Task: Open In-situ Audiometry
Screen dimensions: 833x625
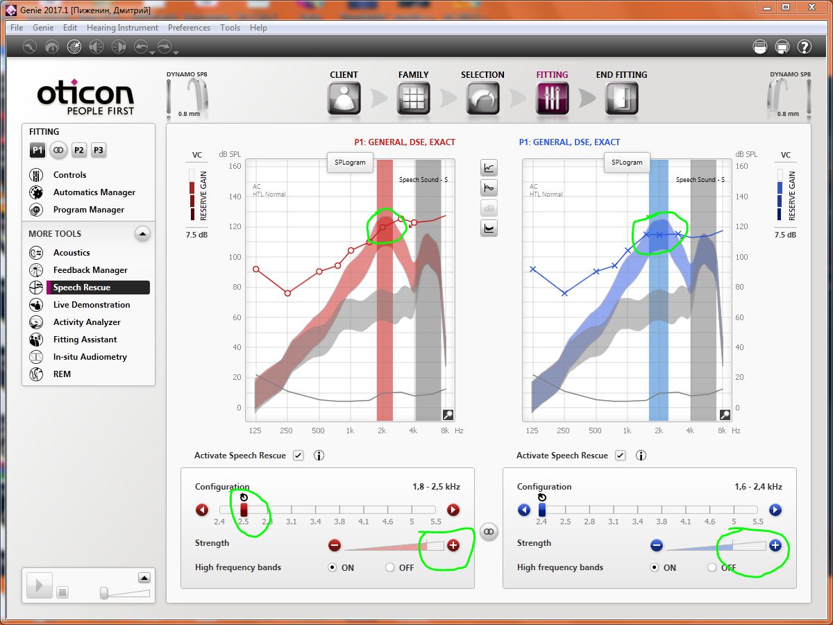Action: tap(90, 357)
